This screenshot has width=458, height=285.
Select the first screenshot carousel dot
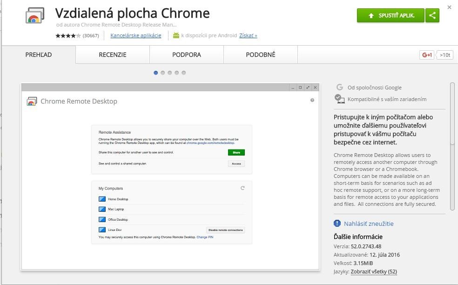click(156, 73)
